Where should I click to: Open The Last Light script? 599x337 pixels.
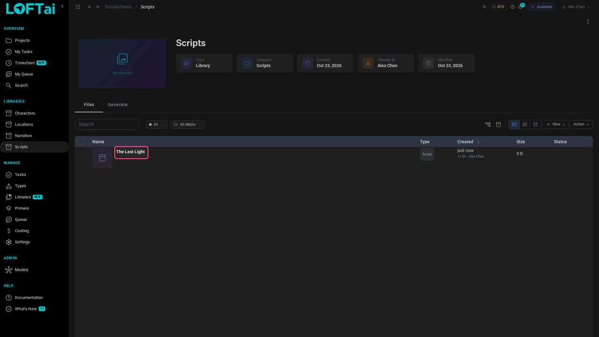coord(131,152)
